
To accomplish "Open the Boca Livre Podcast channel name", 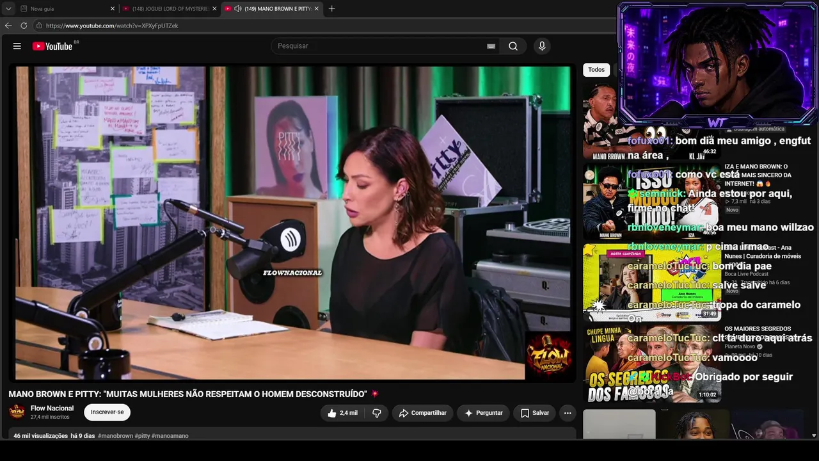I will point(746,274).
